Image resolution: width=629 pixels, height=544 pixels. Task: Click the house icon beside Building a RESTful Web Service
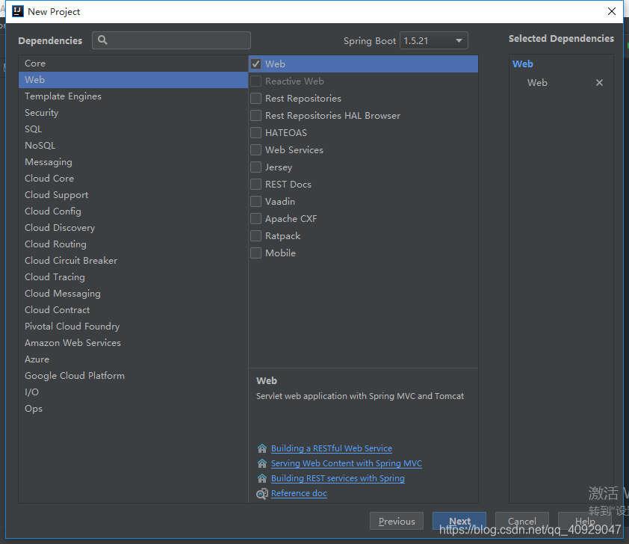(262, 448)
